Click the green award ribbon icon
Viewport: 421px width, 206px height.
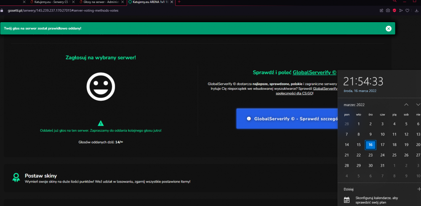16,177
